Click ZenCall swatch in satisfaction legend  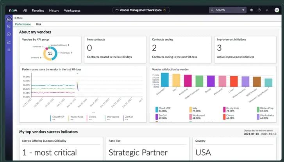[157, 117]
